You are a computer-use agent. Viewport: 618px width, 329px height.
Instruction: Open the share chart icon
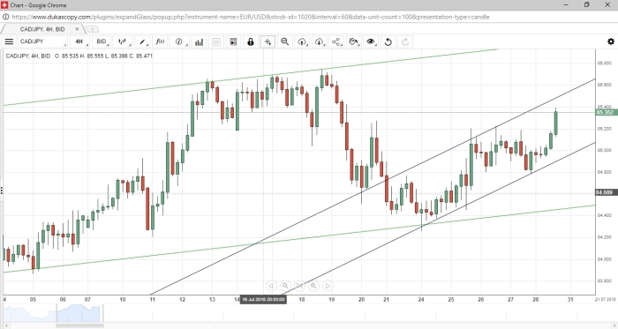(x=336, y=41)
